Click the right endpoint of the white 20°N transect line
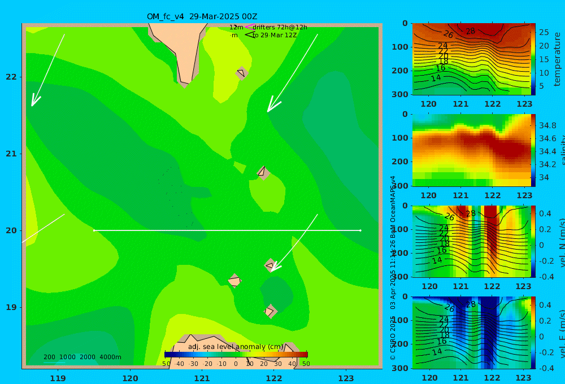This screenshot has height=384, width=565. 360,230
